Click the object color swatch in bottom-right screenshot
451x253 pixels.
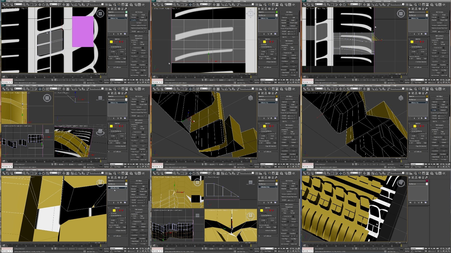pos(427,181)
